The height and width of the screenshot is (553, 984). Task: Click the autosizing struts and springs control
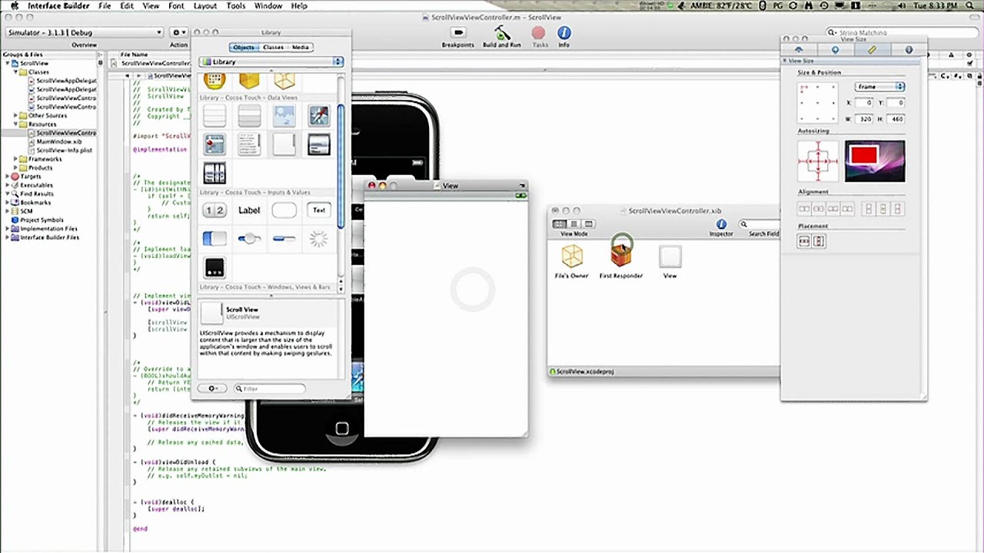point(818,161)
